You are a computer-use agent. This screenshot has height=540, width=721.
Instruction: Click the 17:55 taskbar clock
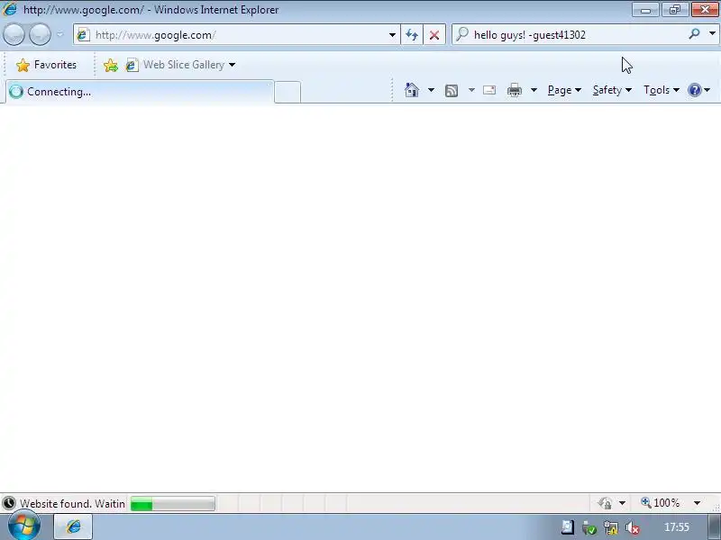point(677,527)
